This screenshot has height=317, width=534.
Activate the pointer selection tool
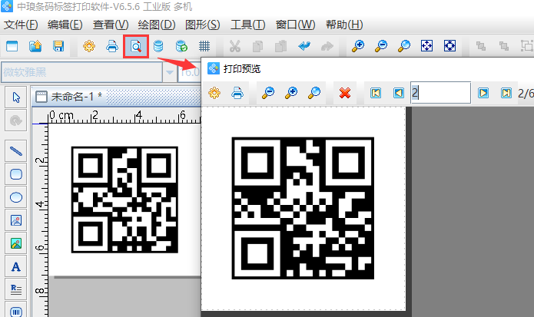click(x=15, y=97)
